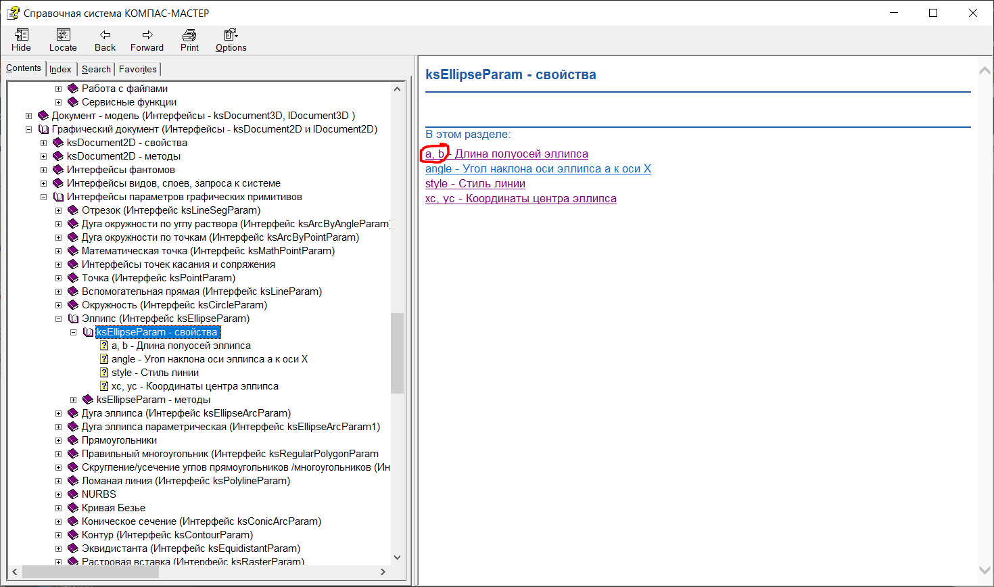Viewport: 994px width, 587px height.
Task: Click the tree's scroll-up arrow
Action: pos(397,89)
